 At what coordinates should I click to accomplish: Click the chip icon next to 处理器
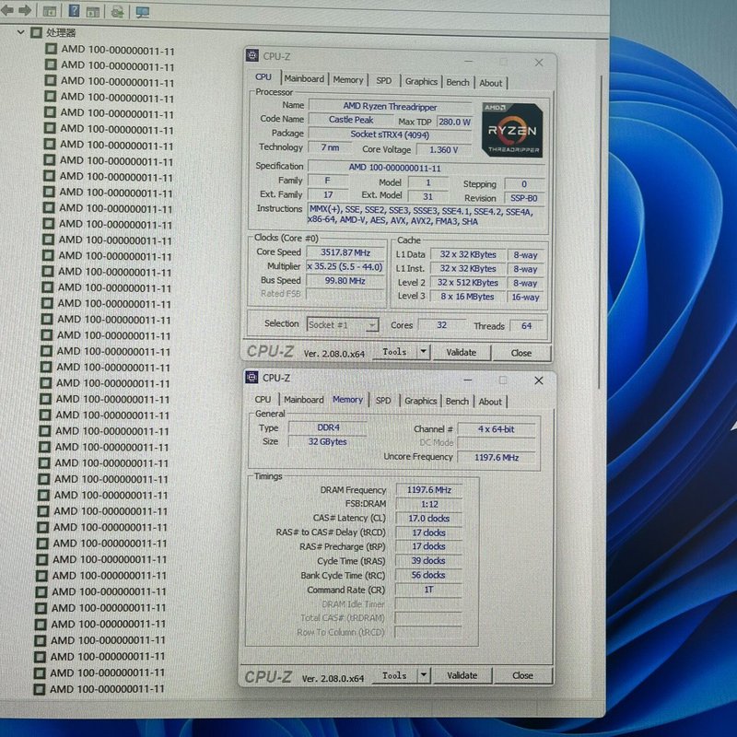36,32
